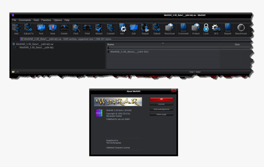Click the SFX toolbar icon
The image size is (264, 167).
tap(216, 29)
